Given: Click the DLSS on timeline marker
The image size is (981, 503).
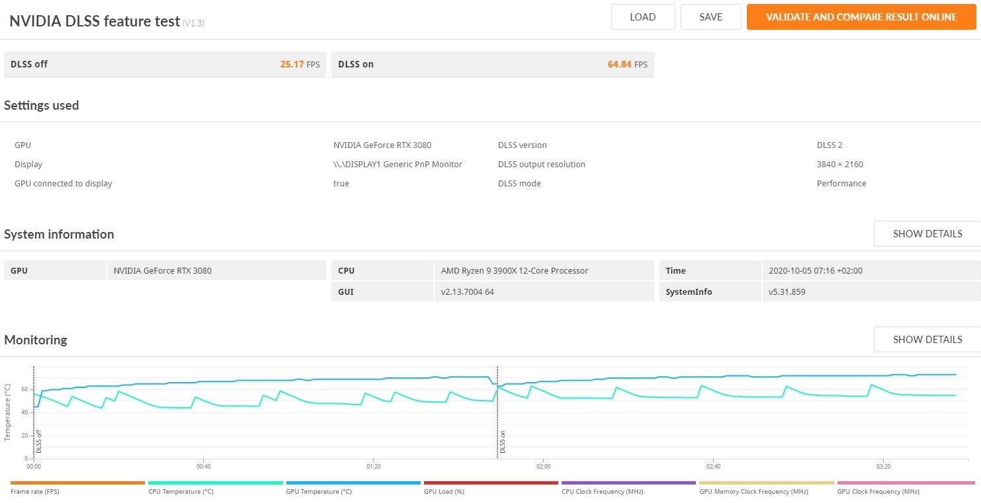Looking at the screenshot, I should 502,441.
